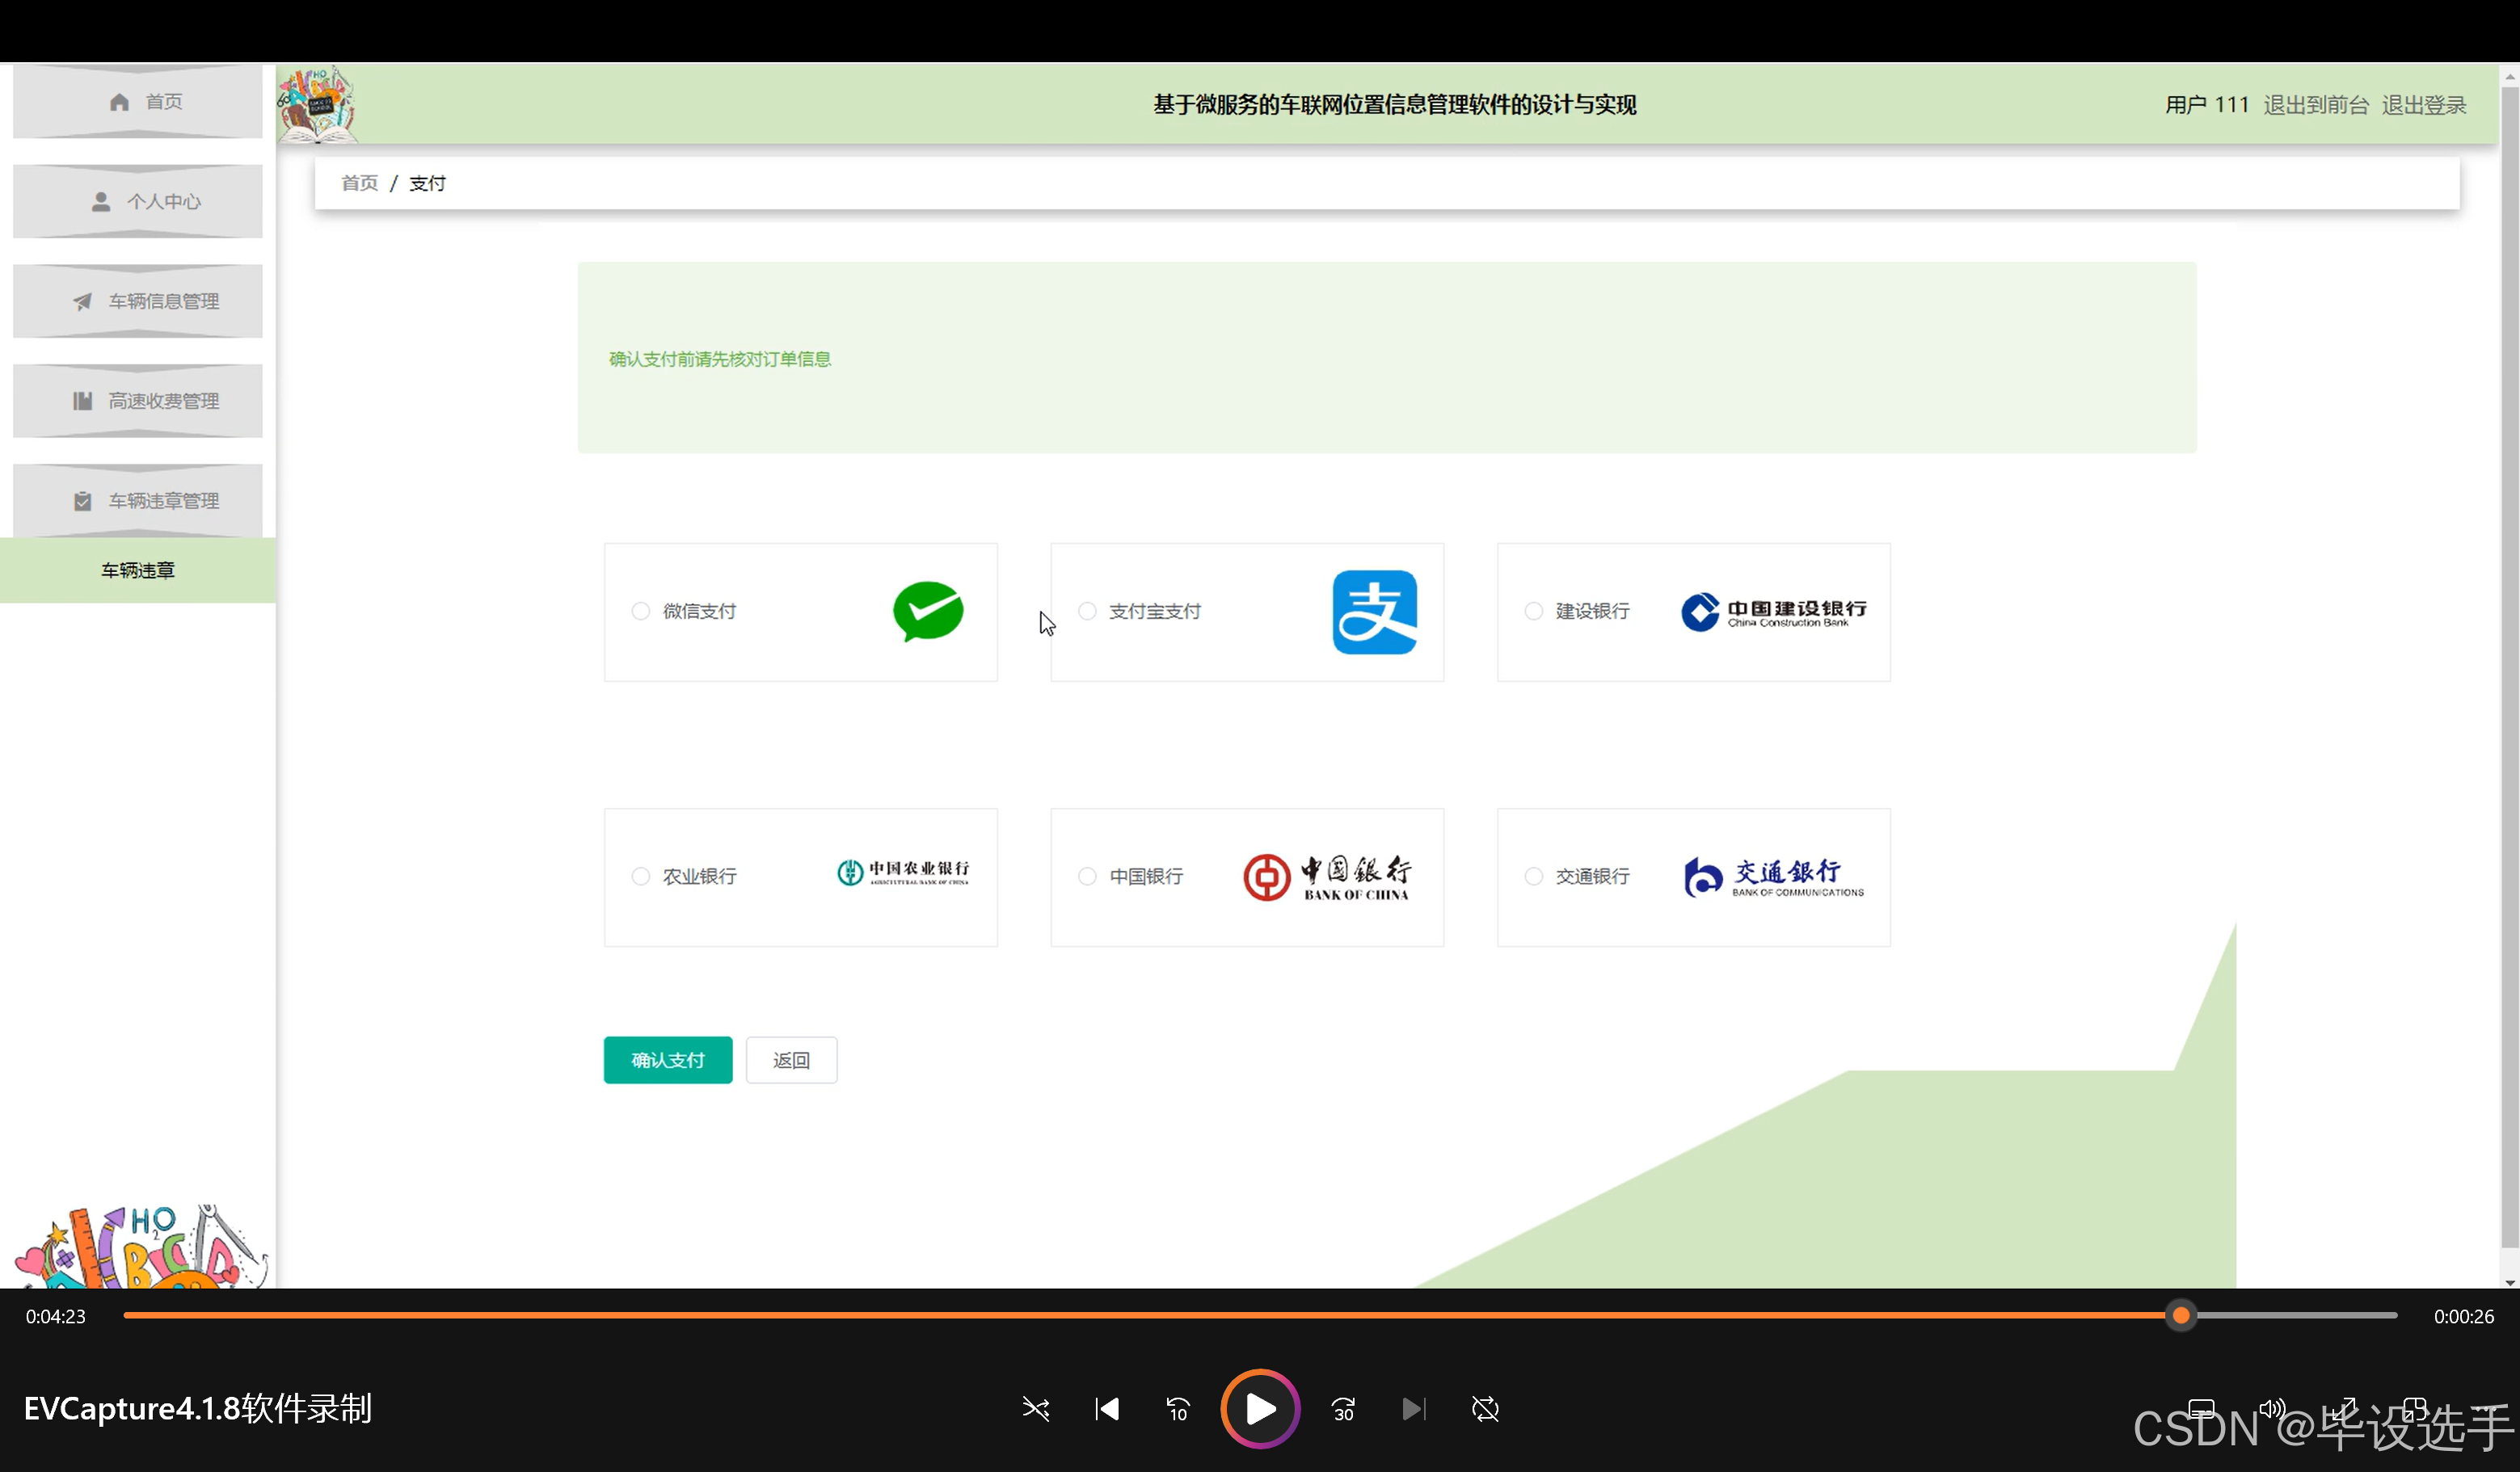Select the 交通银行 radio button
2520x1472 pixels.
pyautogui.click(x=1534, y=877)
